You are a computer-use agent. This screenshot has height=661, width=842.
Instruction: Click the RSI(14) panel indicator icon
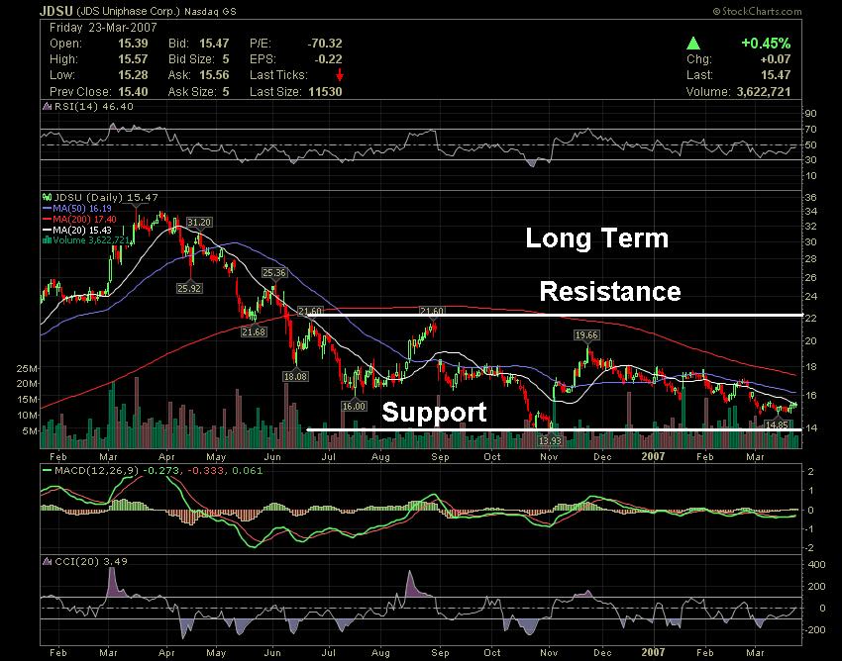[x=48, y=107]
